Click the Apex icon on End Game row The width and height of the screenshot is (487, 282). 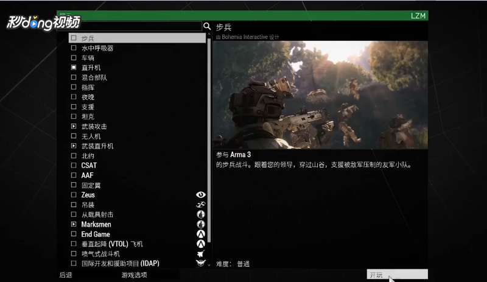click(201, 234)
